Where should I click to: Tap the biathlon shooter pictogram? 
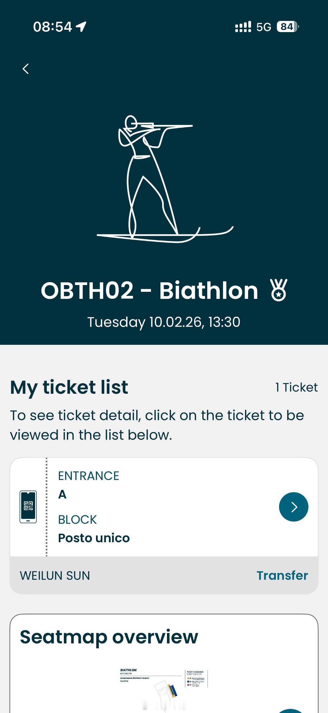click(x=165, y=179)
